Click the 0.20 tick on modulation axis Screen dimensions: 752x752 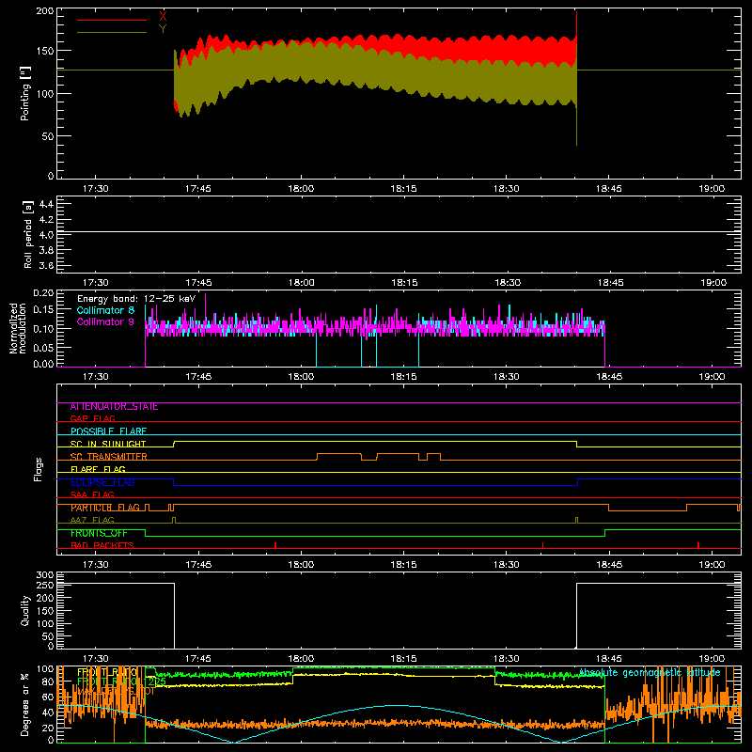43,292
